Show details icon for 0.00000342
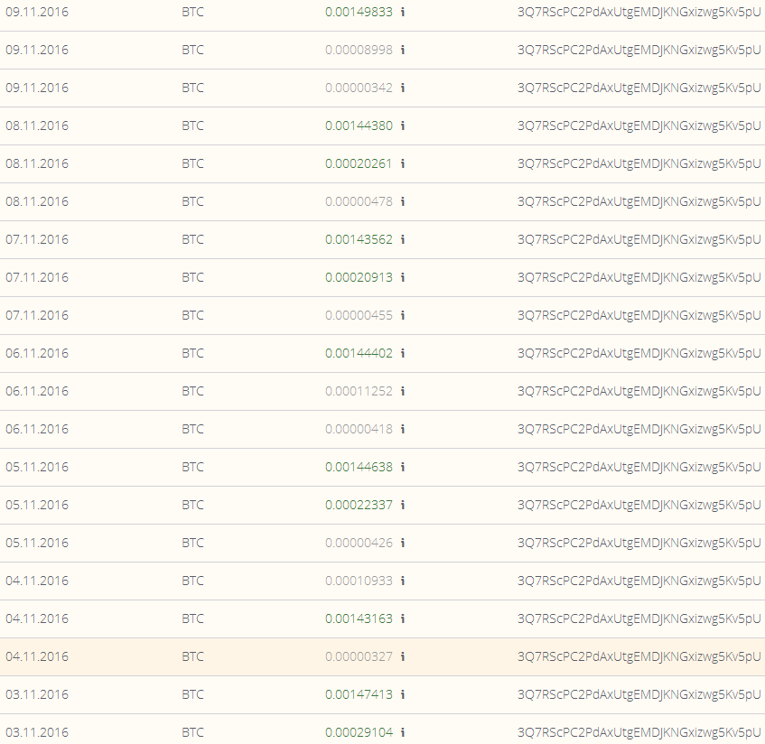Viewport: 765px width, 744px height. click(403, 88)
